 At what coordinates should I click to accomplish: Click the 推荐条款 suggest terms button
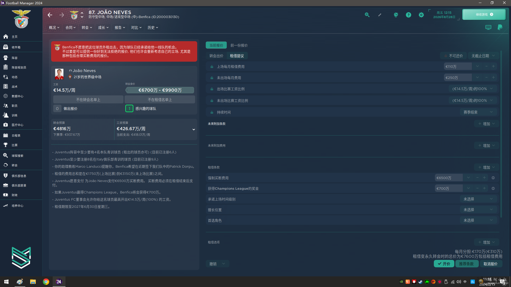tap(467, 264)
